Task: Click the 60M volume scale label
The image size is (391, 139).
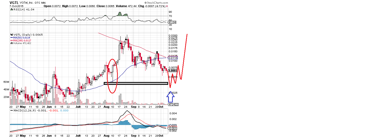Action: 6,82
